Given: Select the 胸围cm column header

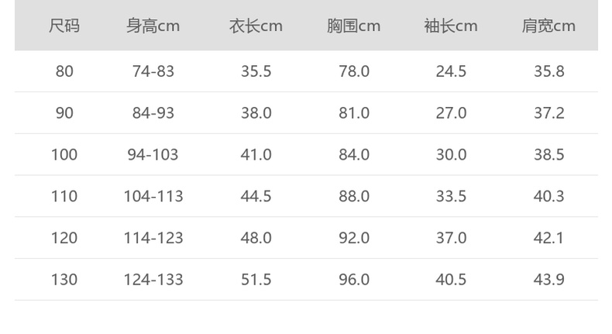Looking at the screenshot, I should (x=353, y=26).
